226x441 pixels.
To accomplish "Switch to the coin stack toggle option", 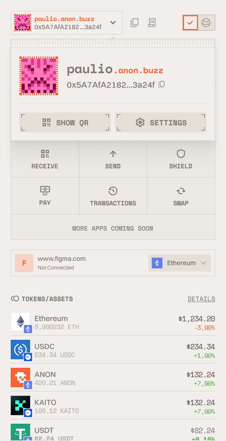I will tap(206, 23).
